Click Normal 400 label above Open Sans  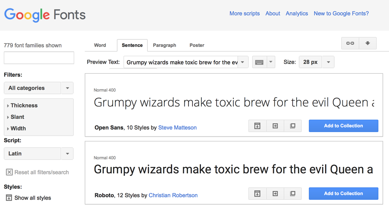click(105, 90)
